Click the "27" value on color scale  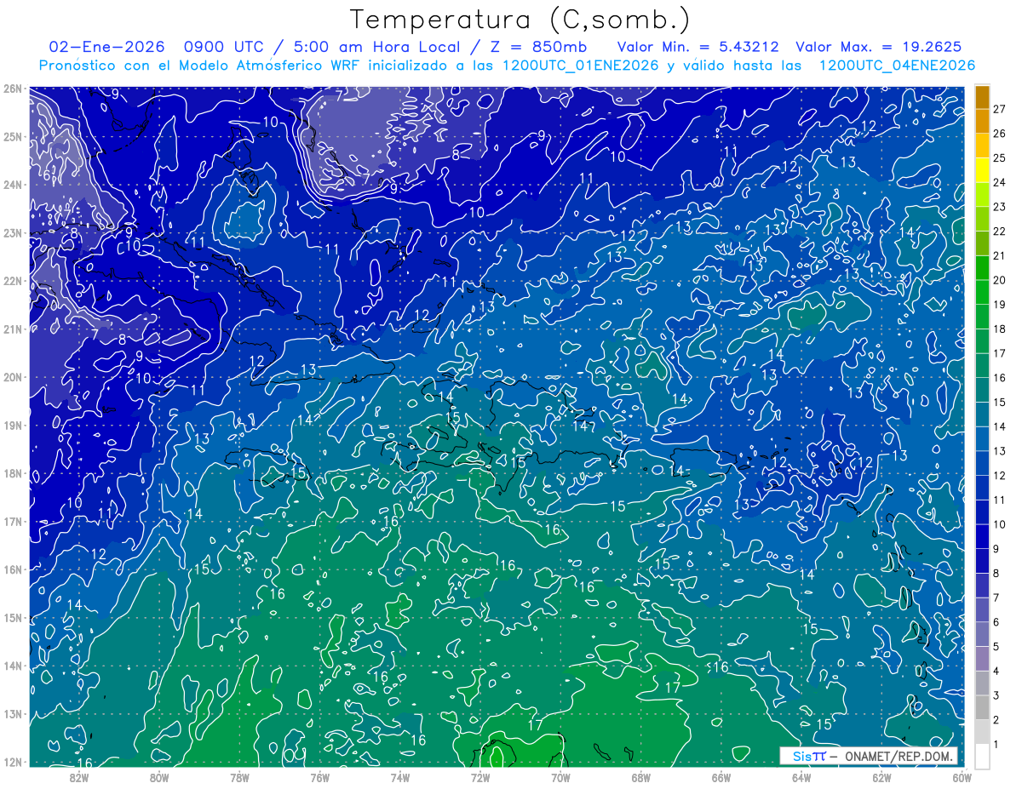point(999,109)
